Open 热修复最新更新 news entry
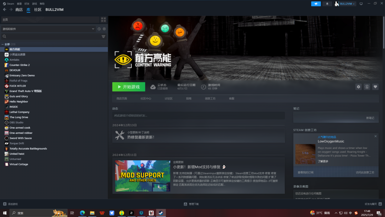Screen dimensions: 385x217 click(x=199, y=135)
